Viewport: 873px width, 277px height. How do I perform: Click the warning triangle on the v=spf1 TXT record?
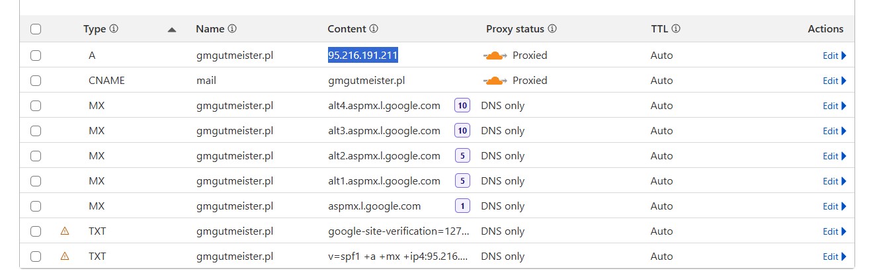pyautogui.click(x=65, y=256)
